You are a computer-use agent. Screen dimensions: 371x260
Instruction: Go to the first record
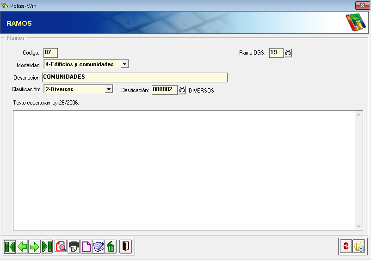[x=10, y=247]
